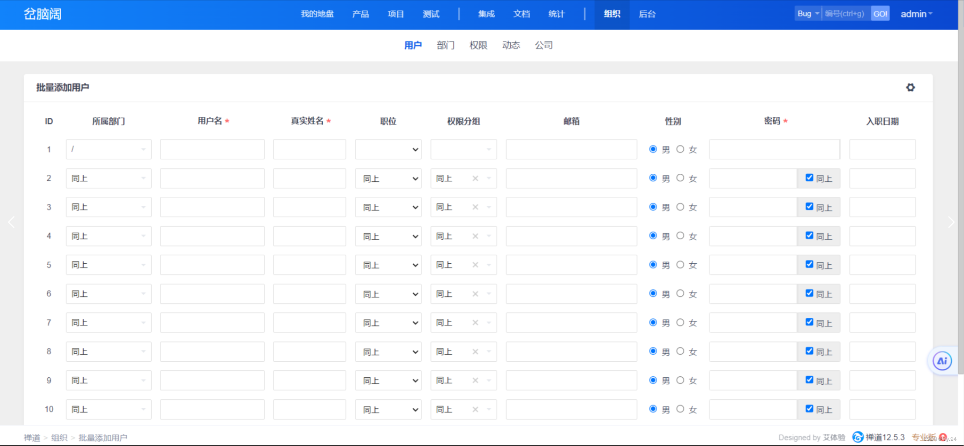964x446 pixels.
Task: Clear the permission group in row 8
Action: pyautogui.click(x=475, y=351)
